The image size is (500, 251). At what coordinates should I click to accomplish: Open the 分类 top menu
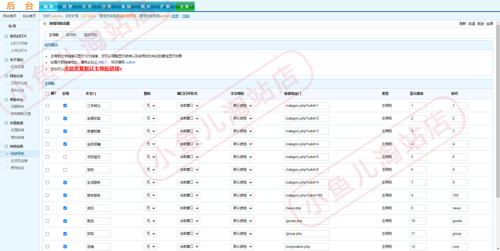(106, 6)
